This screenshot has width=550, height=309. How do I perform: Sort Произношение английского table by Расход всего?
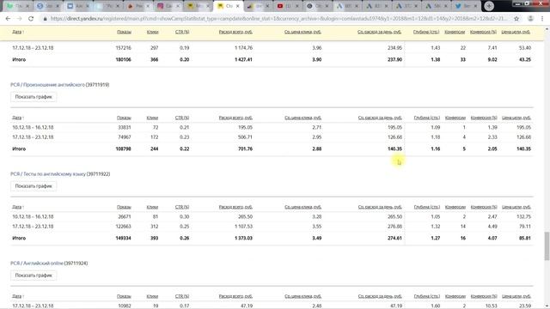[235, 118]
